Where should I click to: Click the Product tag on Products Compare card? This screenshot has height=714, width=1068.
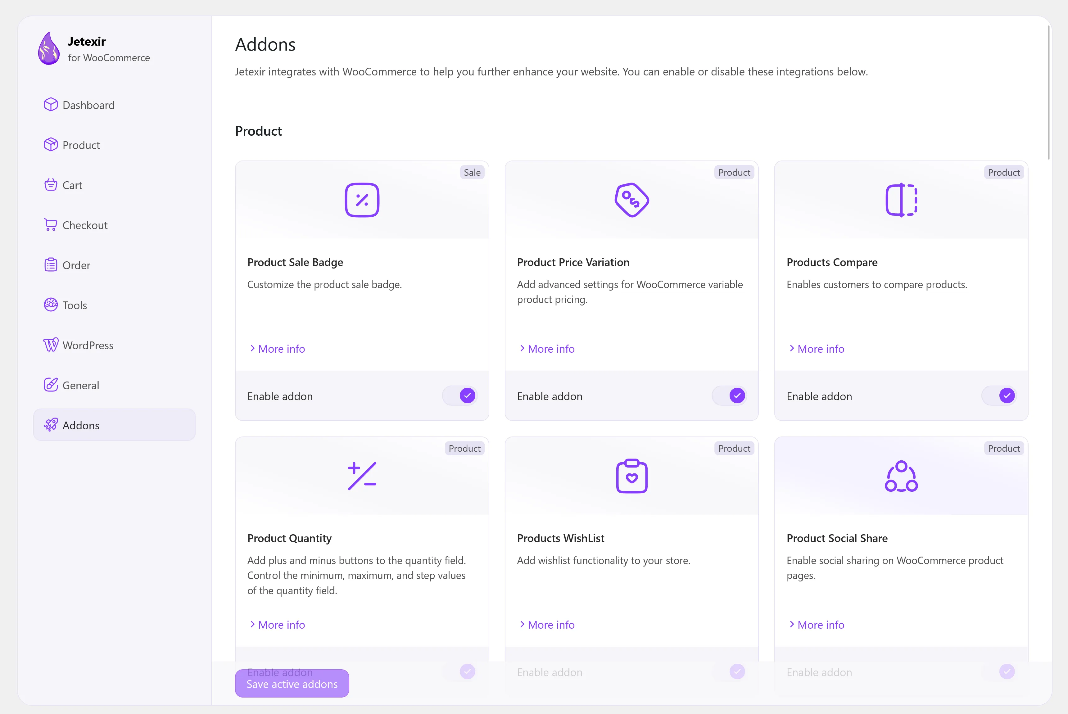point(1004,173)
